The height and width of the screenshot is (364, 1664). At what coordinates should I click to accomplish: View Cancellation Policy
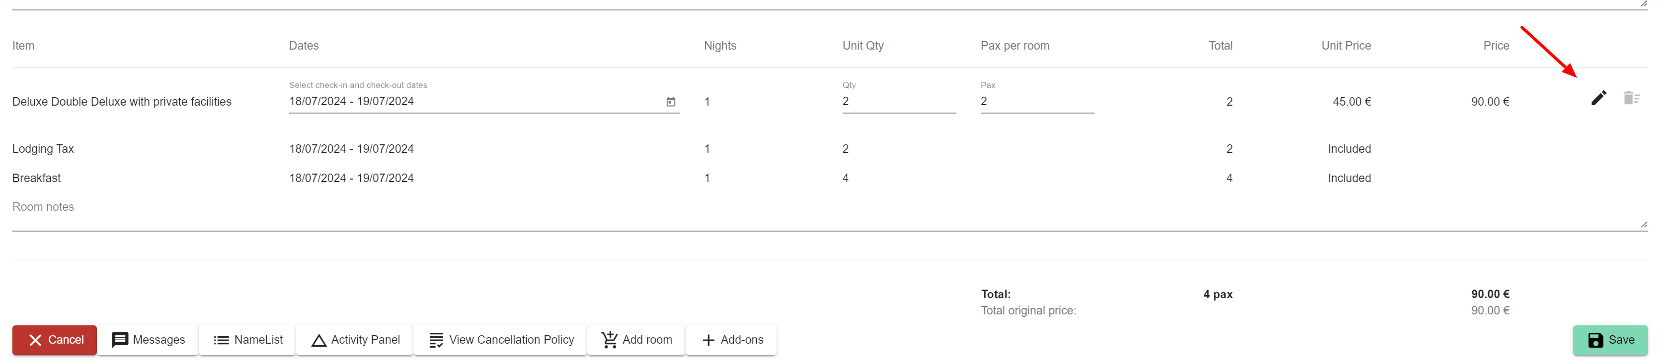click(501, 340)
